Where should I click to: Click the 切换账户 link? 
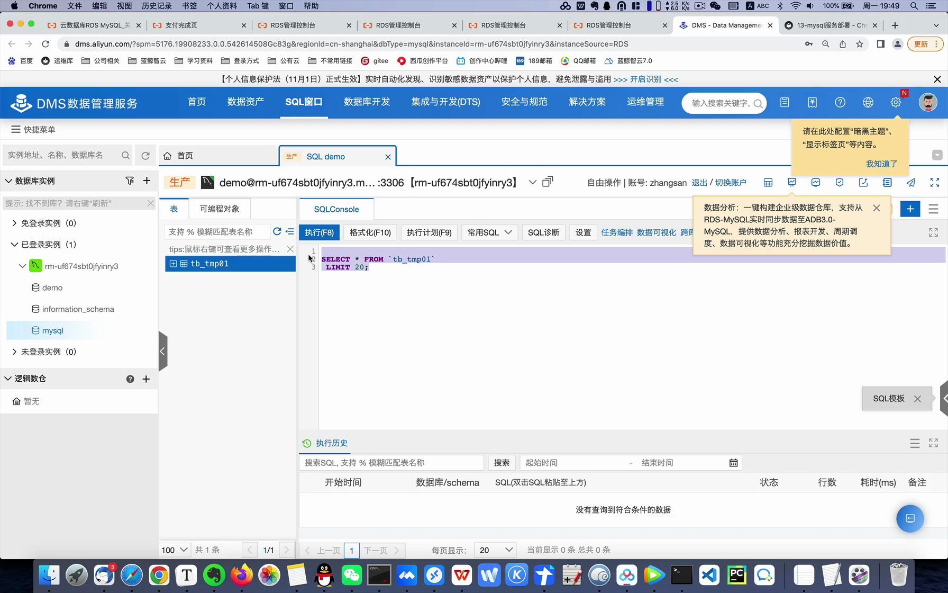pos(731,183)
